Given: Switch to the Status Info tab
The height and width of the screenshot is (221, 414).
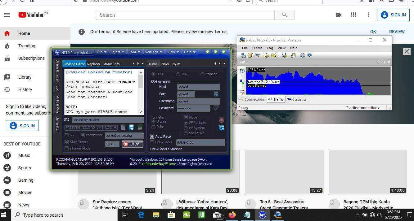Looking at the screenshot, I should [111, 64].
